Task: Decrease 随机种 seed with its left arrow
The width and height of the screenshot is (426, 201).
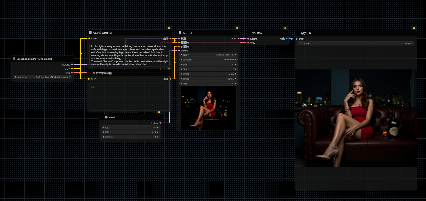Action: (x=181, y=55)
